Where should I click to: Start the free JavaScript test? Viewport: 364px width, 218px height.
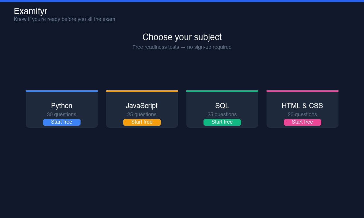pos(142,122)
